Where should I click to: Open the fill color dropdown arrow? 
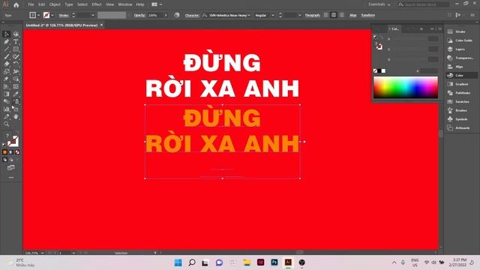click(x=38, y=15)
